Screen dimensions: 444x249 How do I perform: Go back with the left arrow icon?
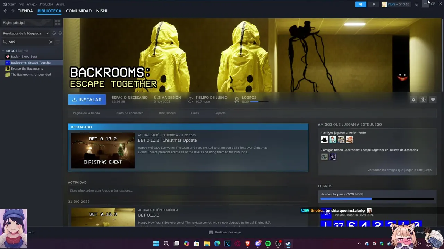[x=5, y=11]
